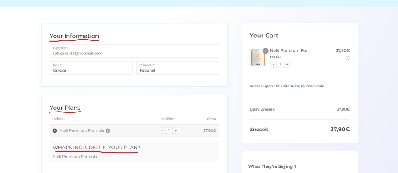398x173 pixels.
Task: Click the bold Znesek total label
Action: [x=259, y=130]
